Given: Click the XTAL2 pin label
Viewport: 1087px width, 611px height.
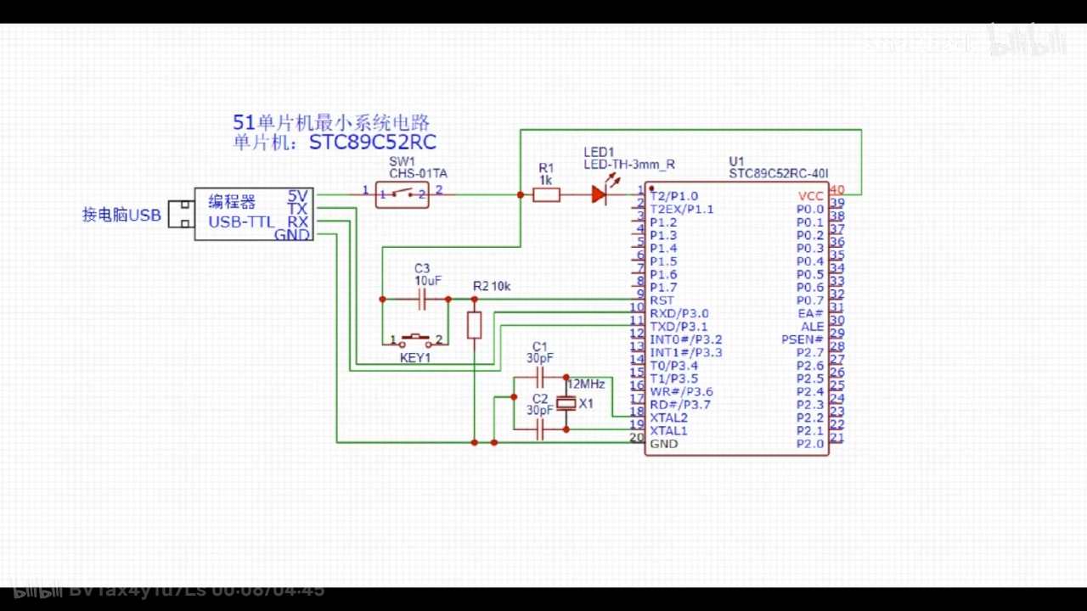Looking at the screenshot, I should pyautogui.click(x=669, y=418).
